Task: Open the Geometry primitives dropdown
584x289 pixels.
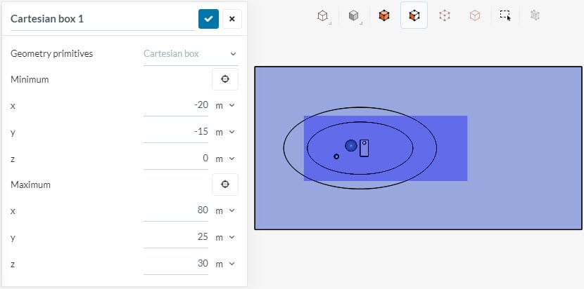Action: [190, 53]
